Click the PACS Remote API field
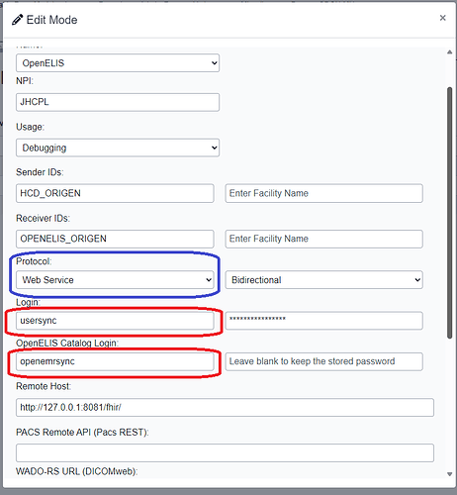457x495 pixels. (x=225, y=452)
